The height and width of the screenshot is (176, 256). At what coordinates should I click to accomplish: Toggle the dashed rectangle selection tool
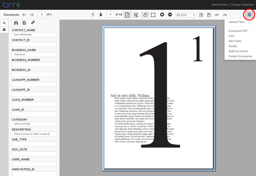point(153,15)
